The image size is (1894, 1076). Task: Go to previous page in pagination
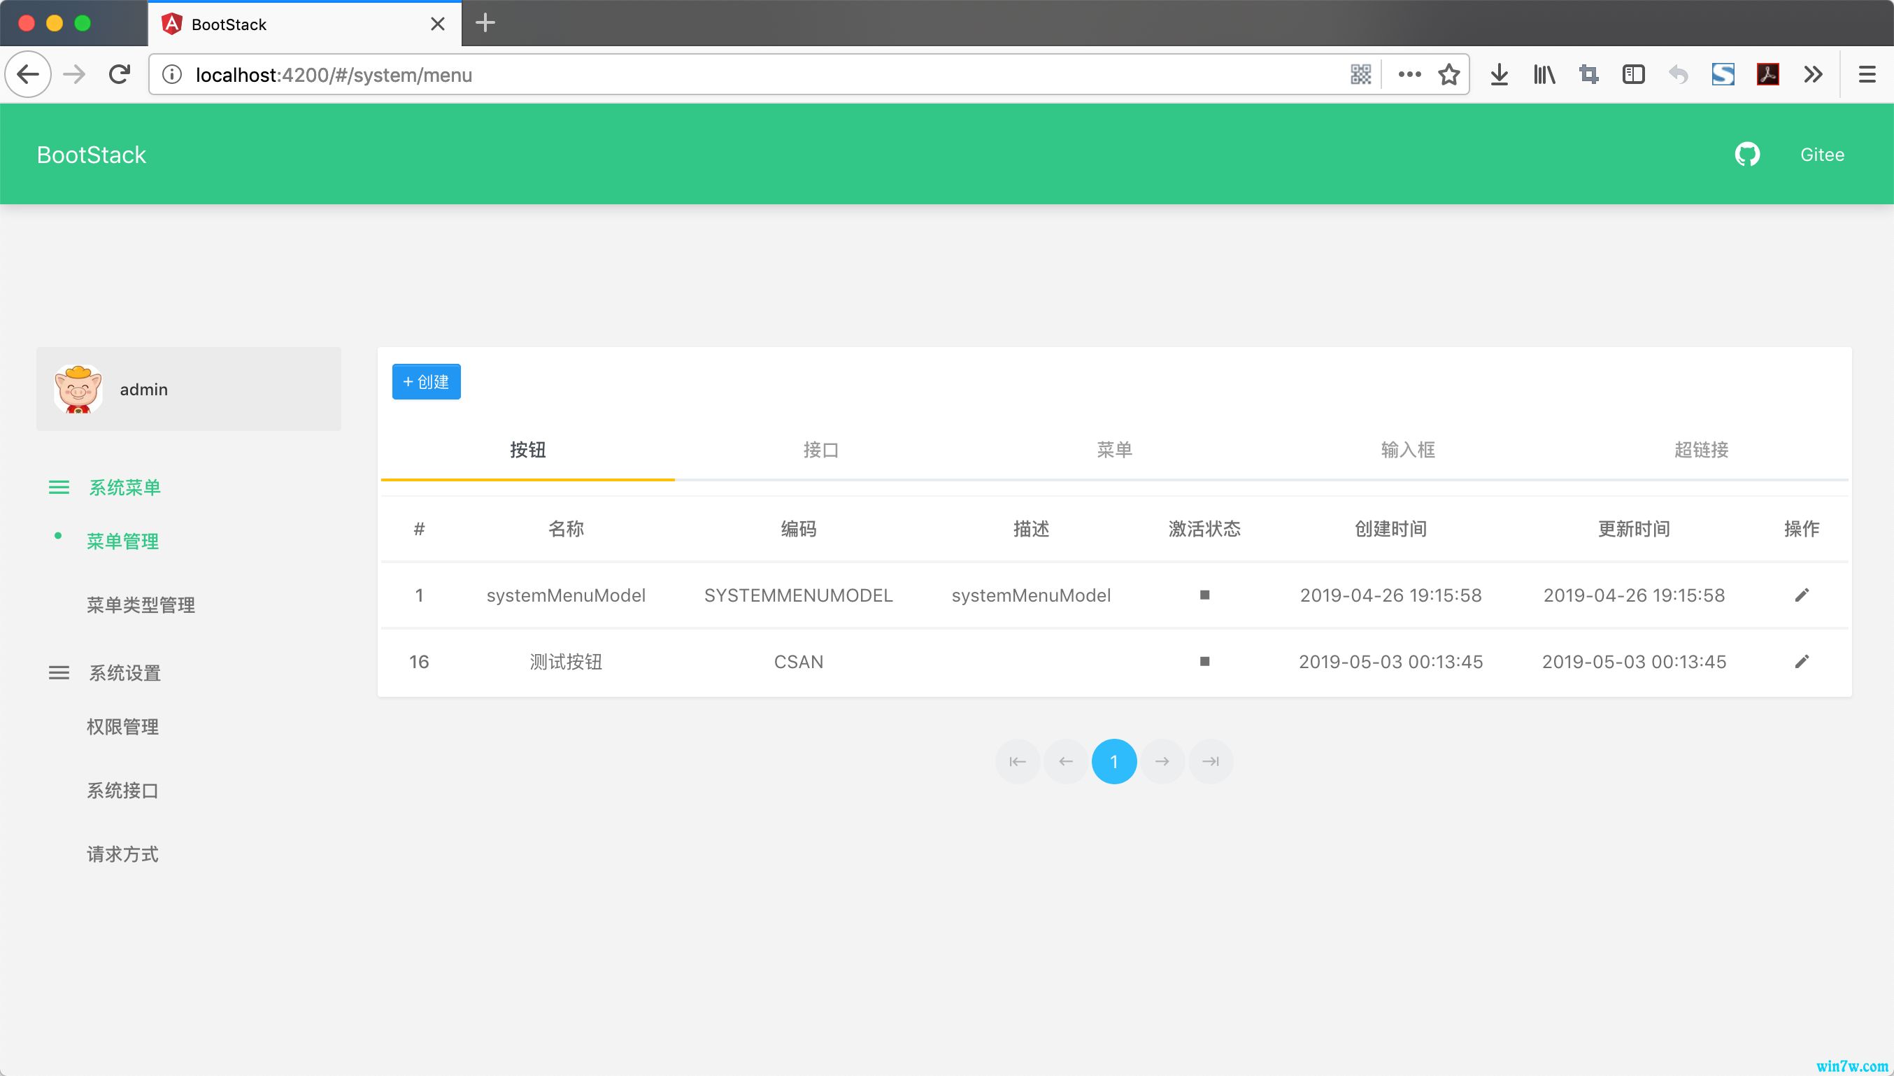(1065, 761)
